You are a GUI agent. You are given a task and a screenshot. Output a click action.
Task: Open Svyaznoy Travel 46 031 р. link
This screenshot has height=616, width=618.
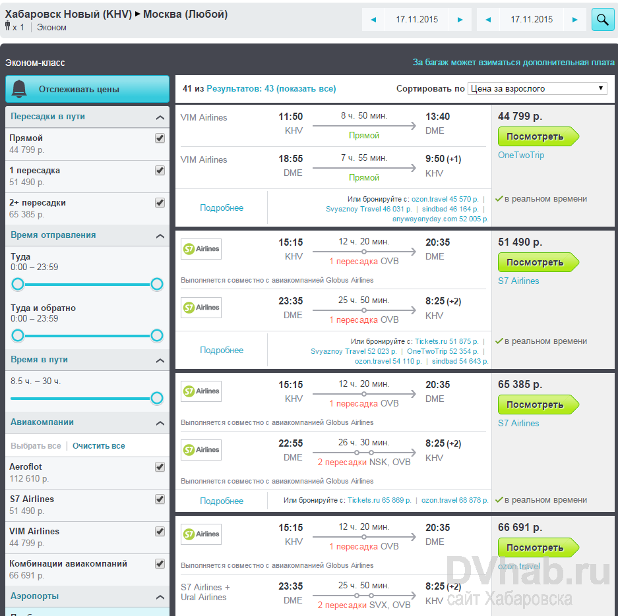pos(369,209)
